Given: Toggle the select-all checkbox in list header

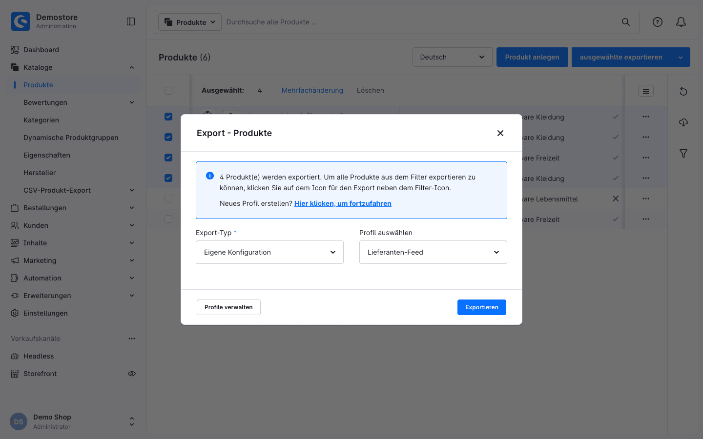Looking at the screenshot, I should (x=168, y=91).
